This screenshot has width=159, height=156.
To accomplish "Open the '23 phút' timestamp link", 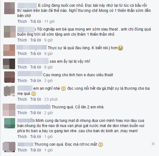I will [x=51, y=99].
